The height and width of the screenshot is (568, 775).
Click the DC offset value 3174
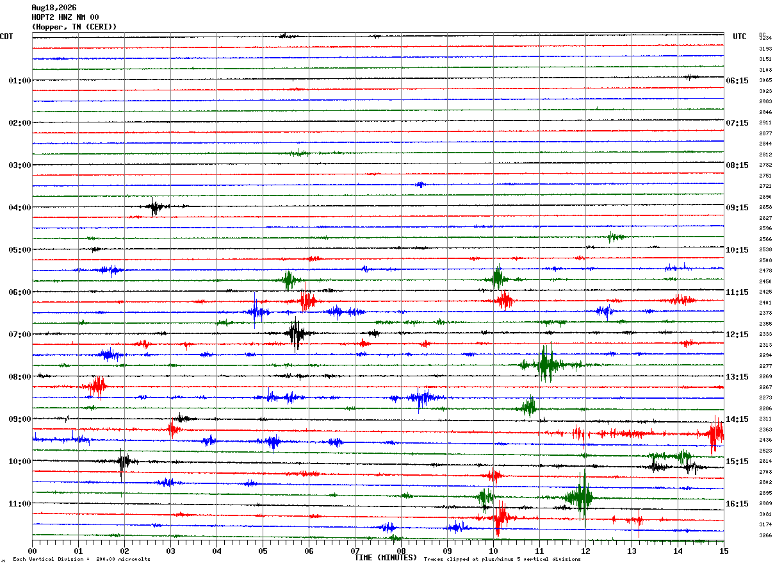coord(765,525)
